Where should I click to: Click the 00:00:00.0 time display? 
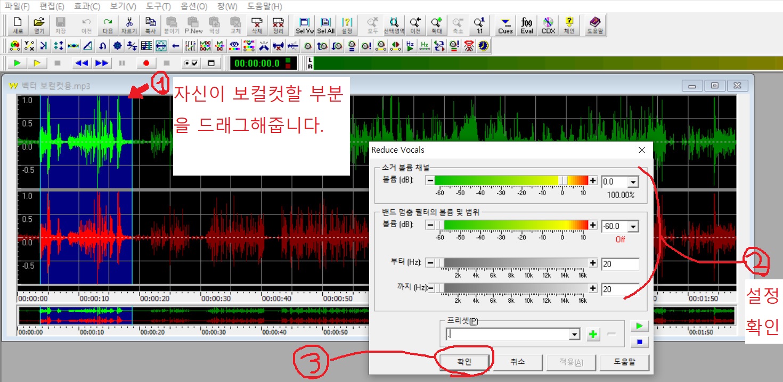click(264, 63)
